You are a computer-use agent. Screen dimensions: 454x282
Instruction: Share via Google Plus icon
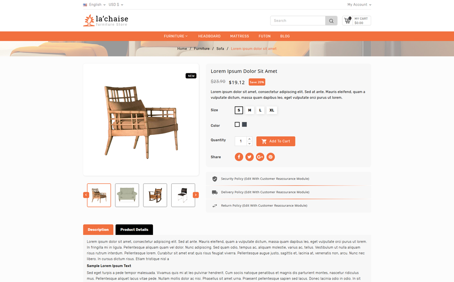click(260, 157)
